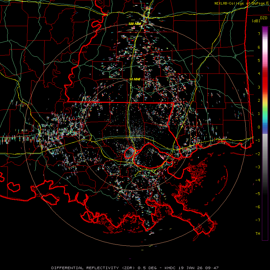This screenshot has height=270, width=270.
Task: Click the KHDC radar site identifier
Action: [x=170, y=268]
